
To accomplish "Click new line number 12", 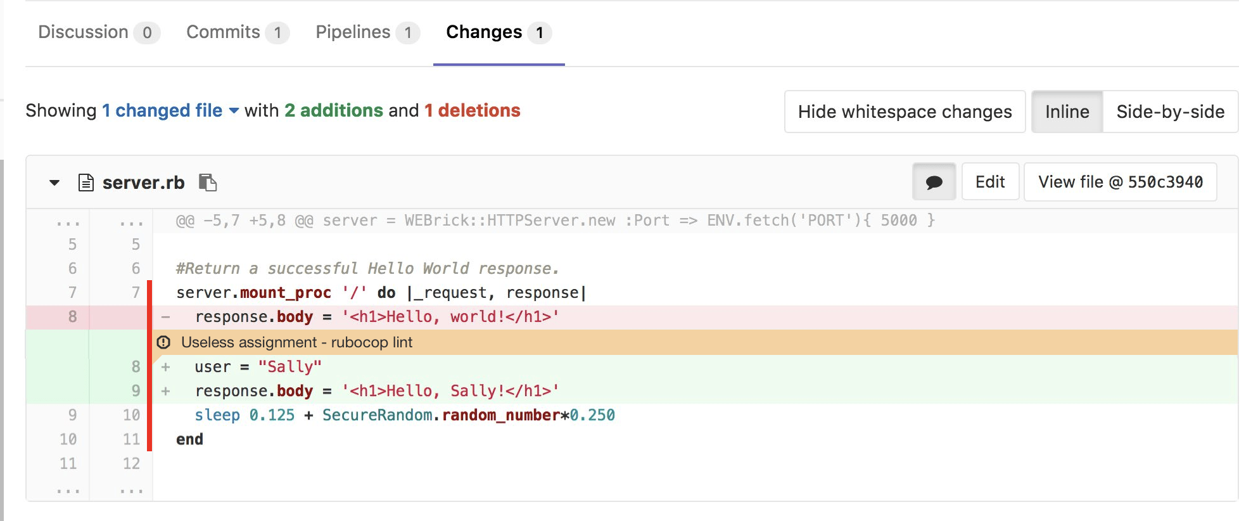I will tap(131, 463).
